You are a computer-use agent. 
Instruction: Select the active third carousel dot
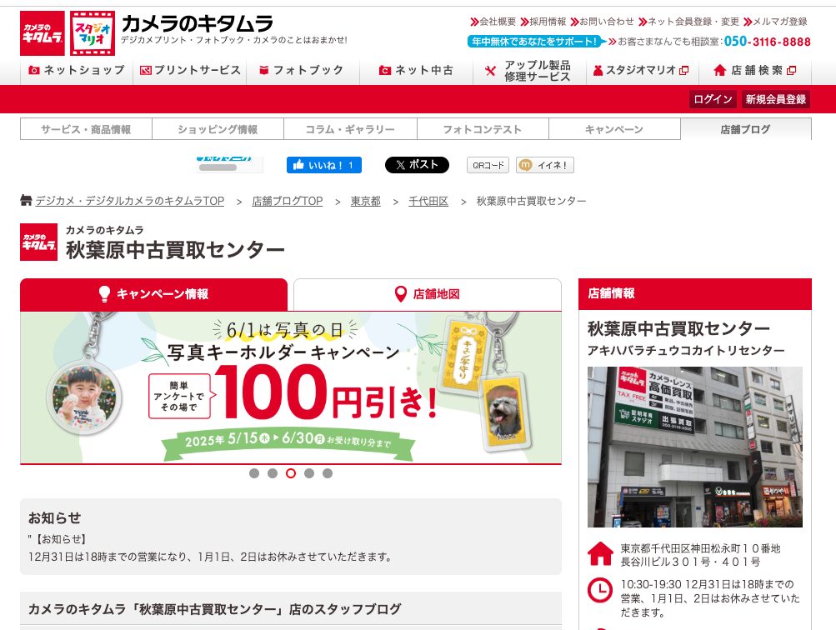click(x=291, y=473)
